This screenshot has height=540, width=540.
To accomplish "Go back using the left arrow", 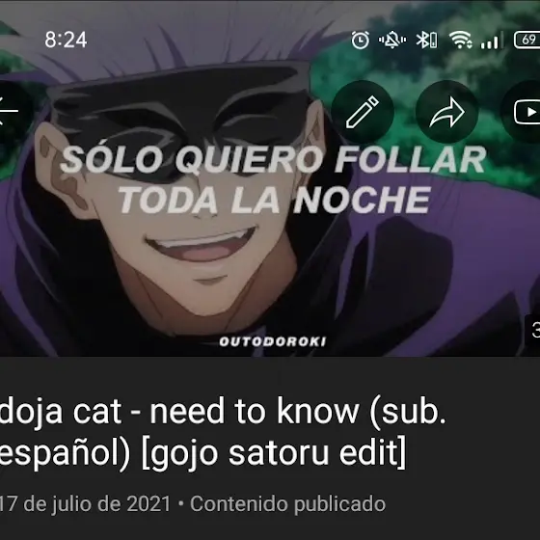I will tap(9, 111).
